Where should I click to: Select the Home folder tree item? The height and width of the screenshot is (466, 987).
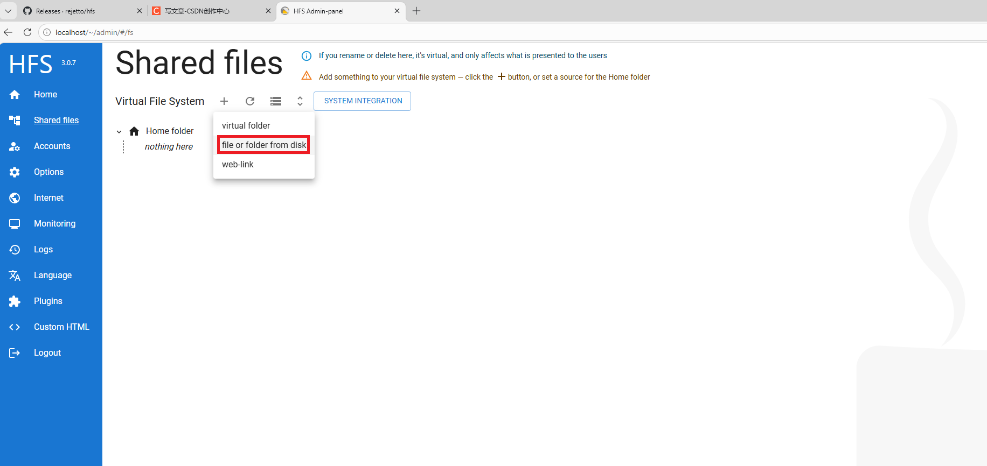170,131
